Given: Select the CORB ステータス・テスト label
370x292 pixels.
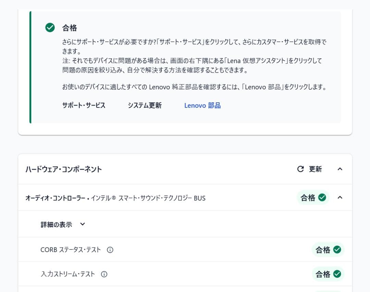Looking at the screenshot, I should (71, 250).
